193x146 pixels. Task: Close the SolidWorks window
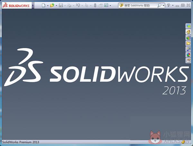188,5
